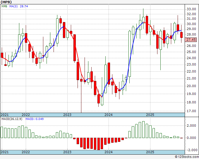This screenshot has height=159, width=199.
Task: Click the 2022 label on MACD timeline
Action: (x=26, y=152)
